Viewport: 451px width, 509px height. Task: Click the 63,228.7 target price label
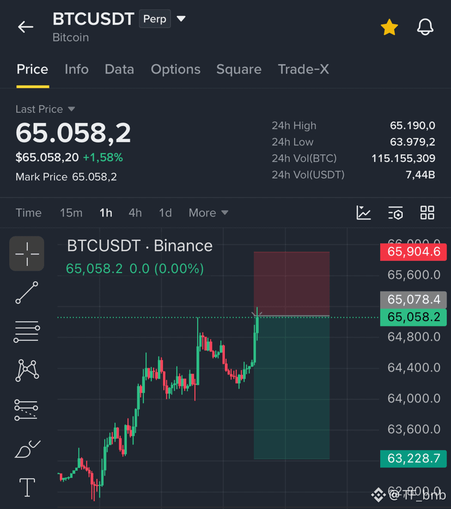(x=413, y=458)
